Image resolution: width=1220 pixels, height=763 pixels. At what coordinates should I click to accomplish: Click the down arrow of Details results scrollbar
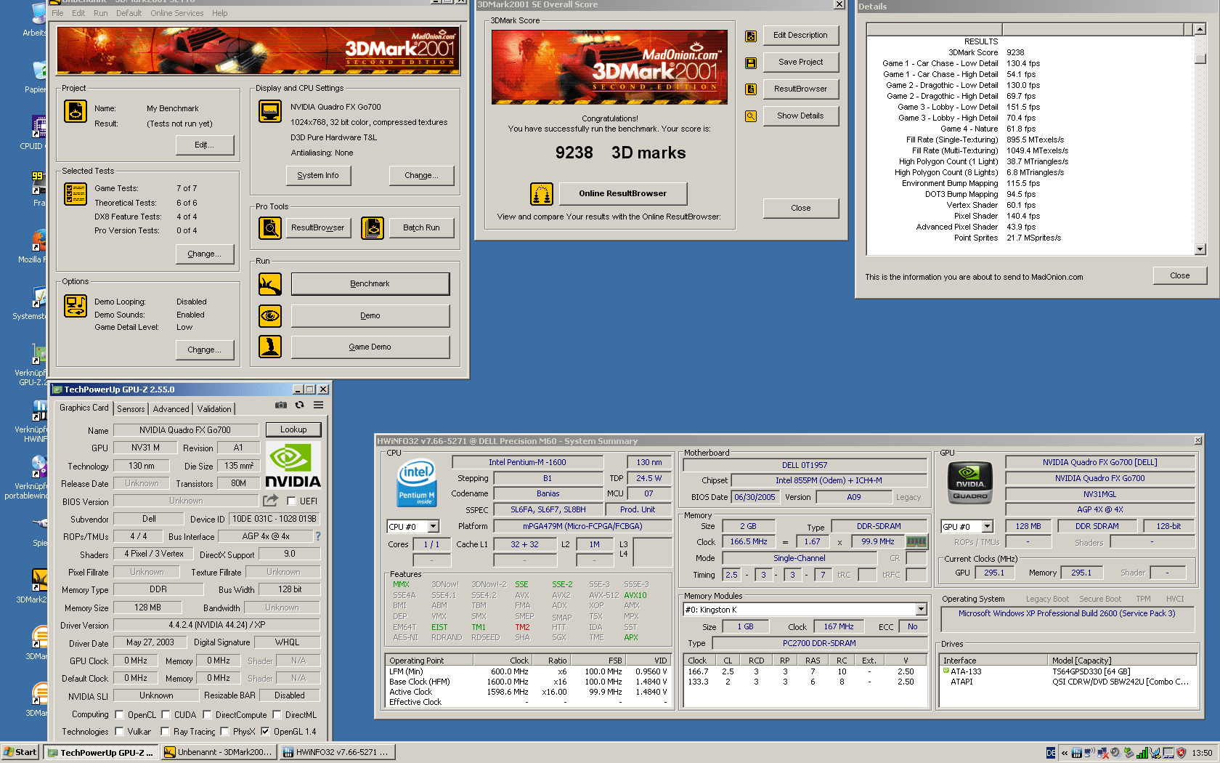(x=1200, y=249)
